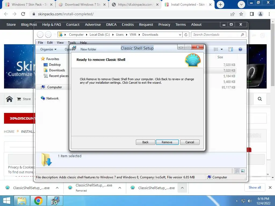Image resolution: width=275 pixels, height=206 pixels.
Task: Click Remove in Classic Shell Setup
Action: pos(167,142)
